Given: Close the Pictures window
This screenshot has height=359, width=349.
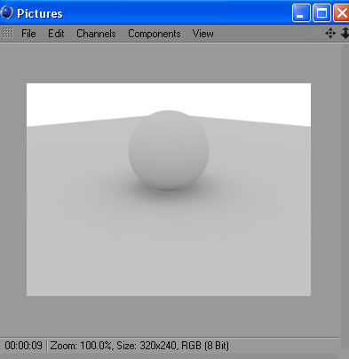Looking at the screenshot, I should tap(342, 13).
